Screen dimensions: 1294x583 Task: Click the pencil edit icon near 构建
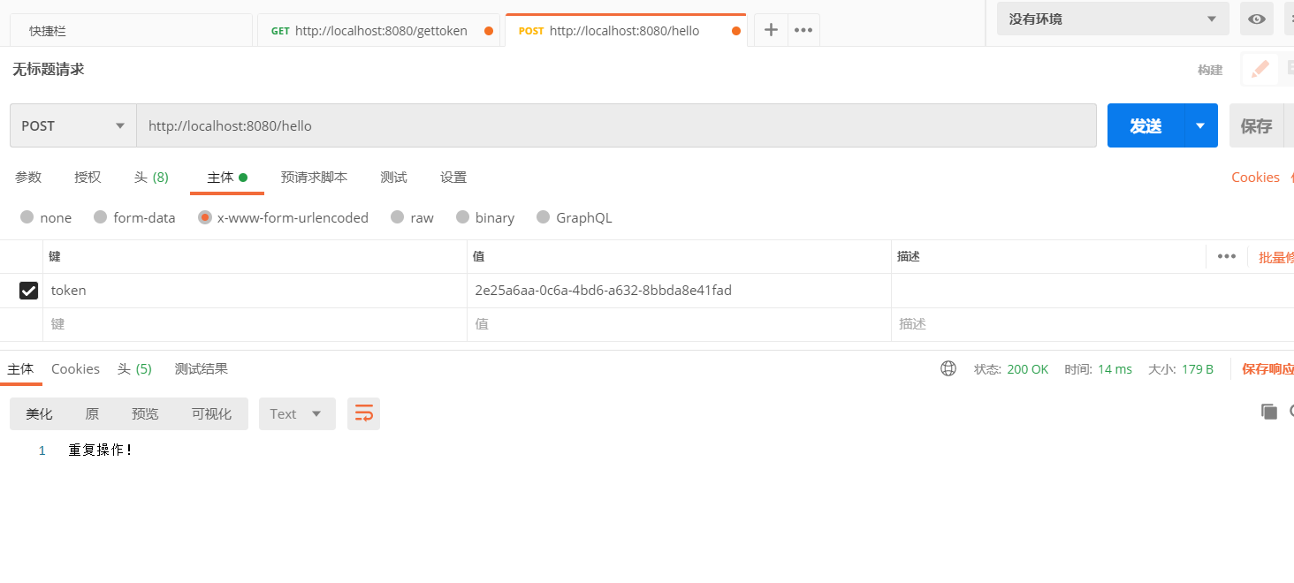[1260, 69]
